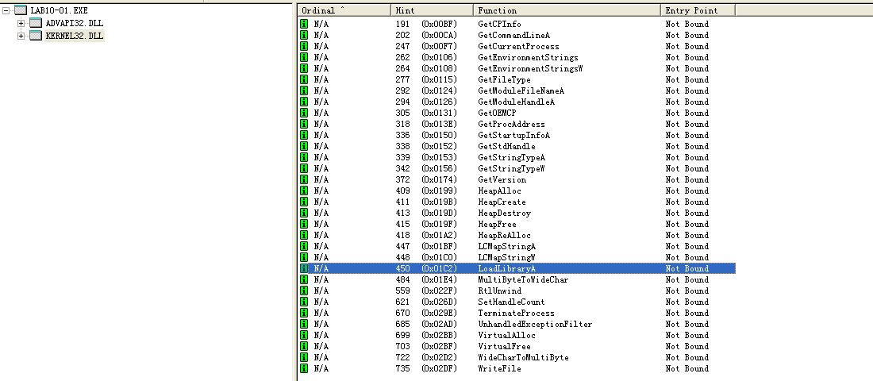Sort by the Ordinal column header
The height and width of the screenshot is (381, 873).
point(344,10)
